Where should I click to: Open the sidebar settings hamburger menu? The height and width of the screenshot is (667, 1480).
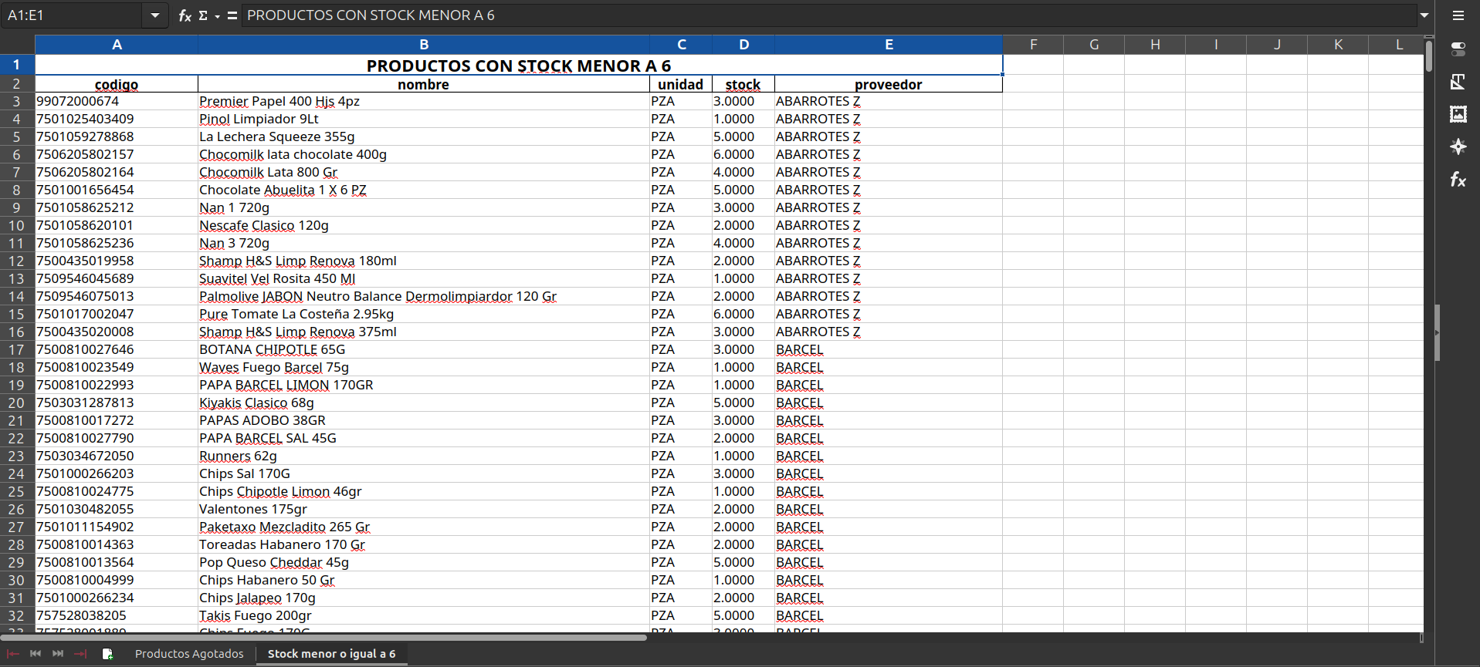click(x=1458, y=15)
